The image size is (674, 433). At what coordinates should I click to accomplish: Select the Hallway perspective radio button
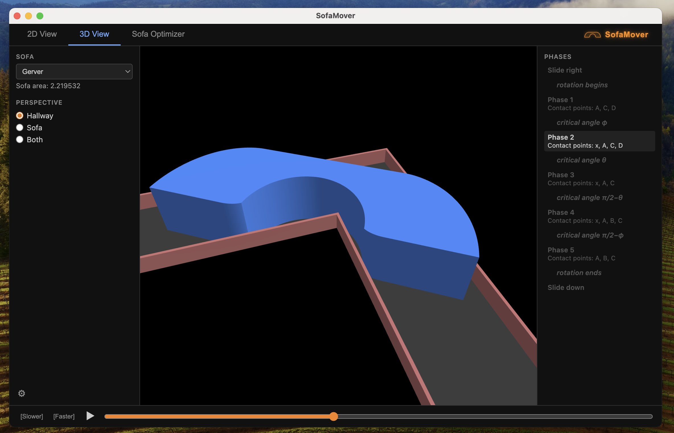point(20,116)
